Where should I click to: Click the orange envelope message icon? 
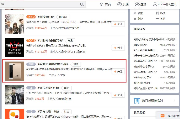162,116
